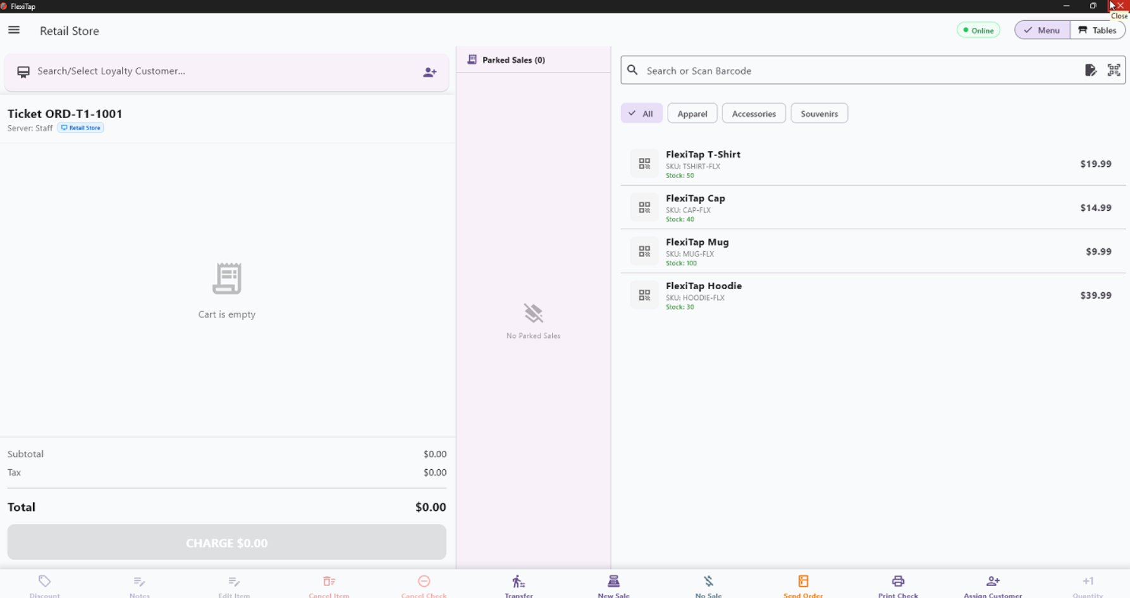Switch to the Menu view

1042,30
